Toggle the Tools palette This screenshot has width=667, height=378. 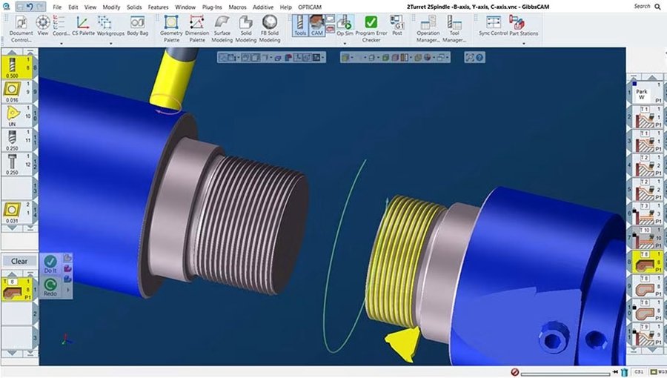[300, 25]
